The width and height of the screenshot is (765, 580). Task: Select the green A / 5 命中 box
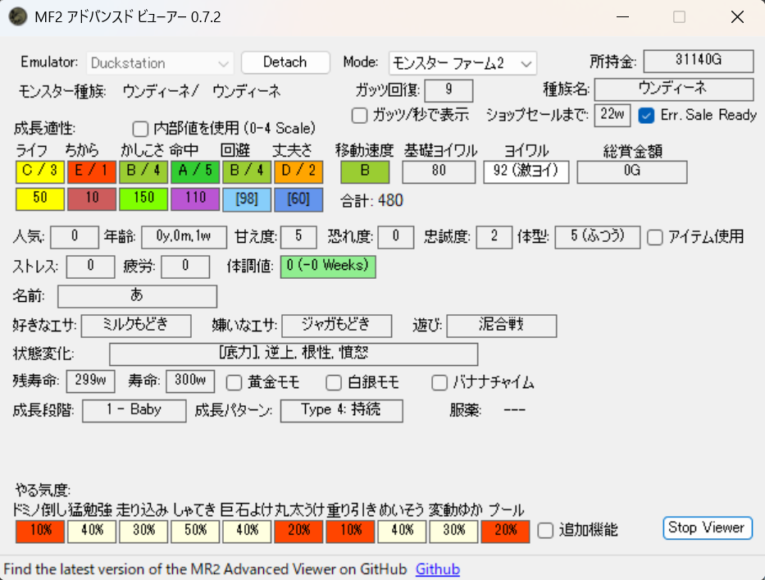(195, 172)
